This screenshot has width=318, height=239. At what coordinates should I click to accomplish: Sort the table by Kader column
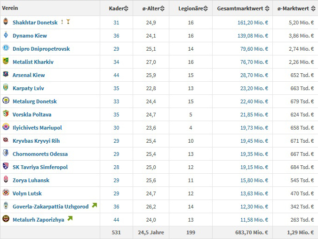click(117, 8)
